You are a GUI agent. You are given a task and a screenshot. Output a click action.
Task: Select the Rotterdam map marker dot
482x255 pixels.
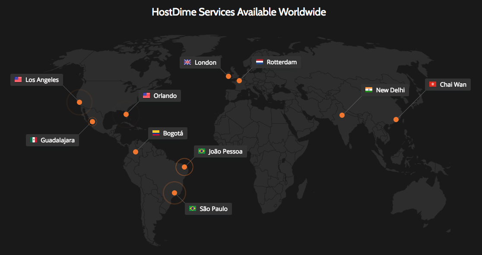[x=239, y=81]
